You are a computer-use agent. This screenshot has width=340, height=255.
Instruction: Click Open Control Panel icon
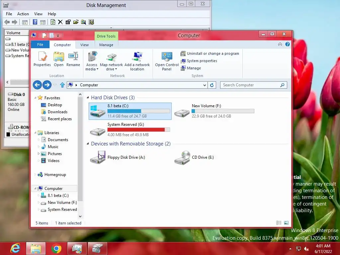point(167,61)
